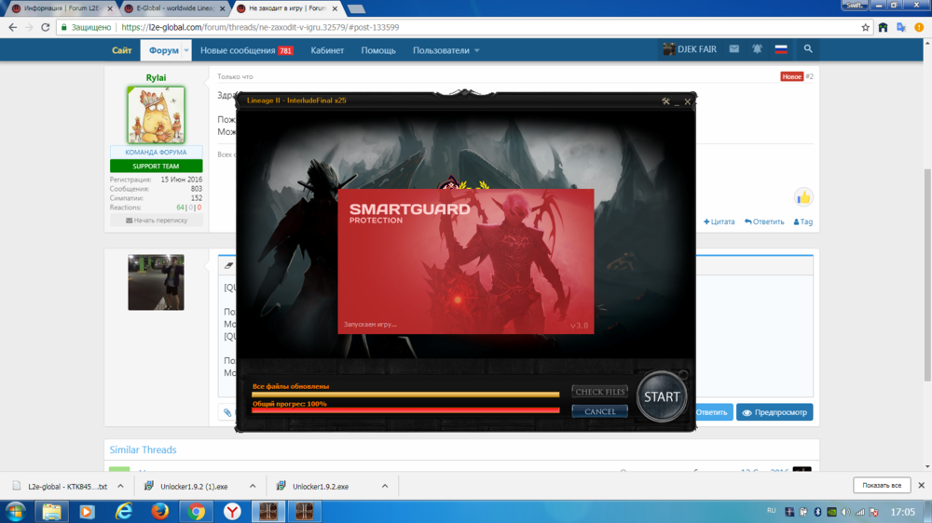Open Firefox from the taskbar

[x=160, y=511]
